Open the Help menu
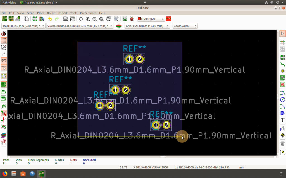The height and width of the screenshot is (178, 286). coord(102,13)
